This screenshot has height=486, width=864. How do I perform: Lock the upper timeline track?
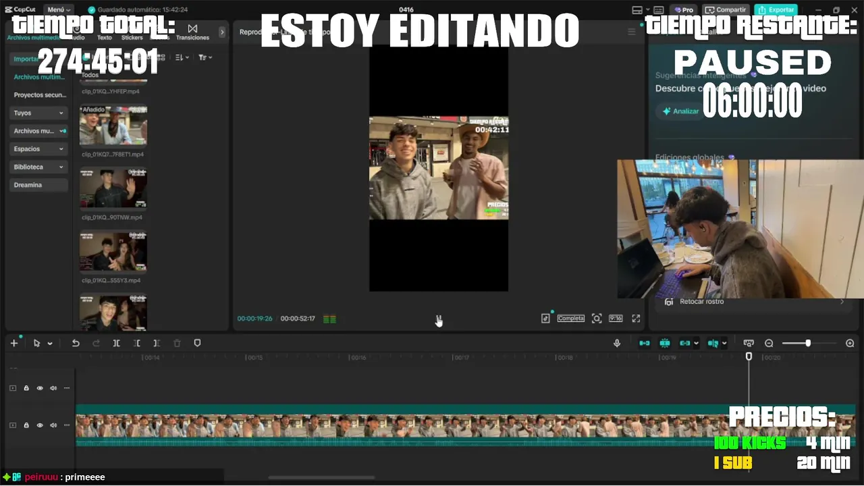click(26, 388)
